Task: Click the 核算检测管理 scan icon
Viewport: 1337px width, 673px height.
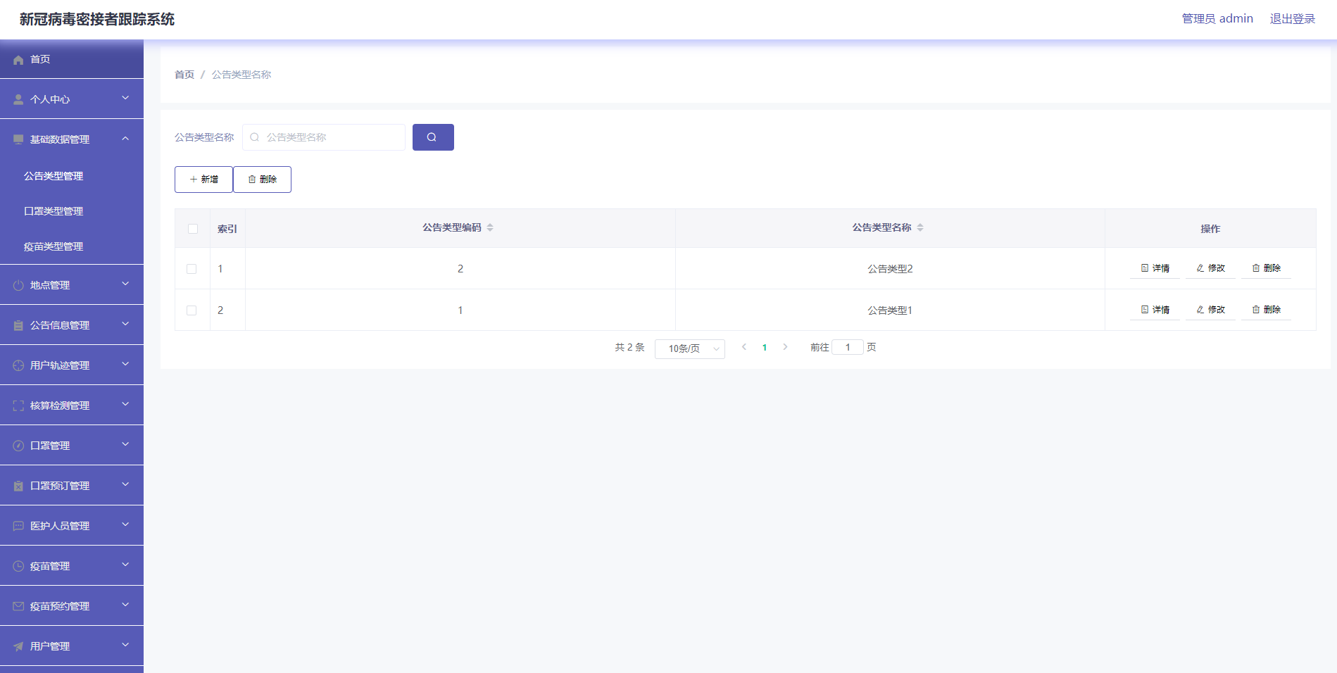Action: (18, 405)
